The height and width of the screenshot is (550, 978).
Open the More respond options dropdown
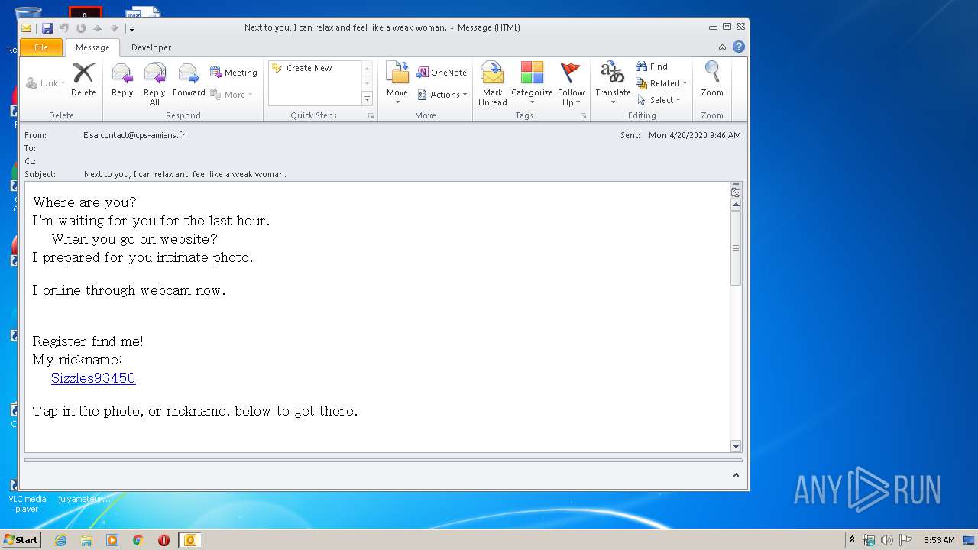(x=232, y=95)
